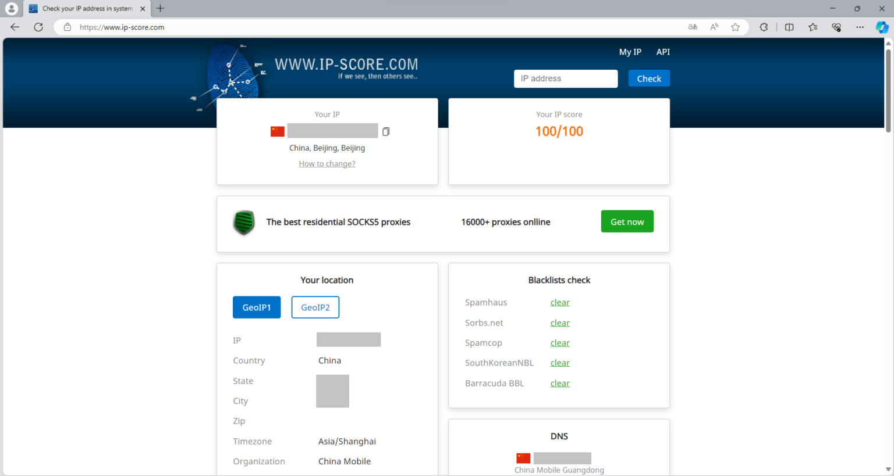Open the Spamhaus clear result link
This screenshot has width=894, height=476.
tap(560, 302)
